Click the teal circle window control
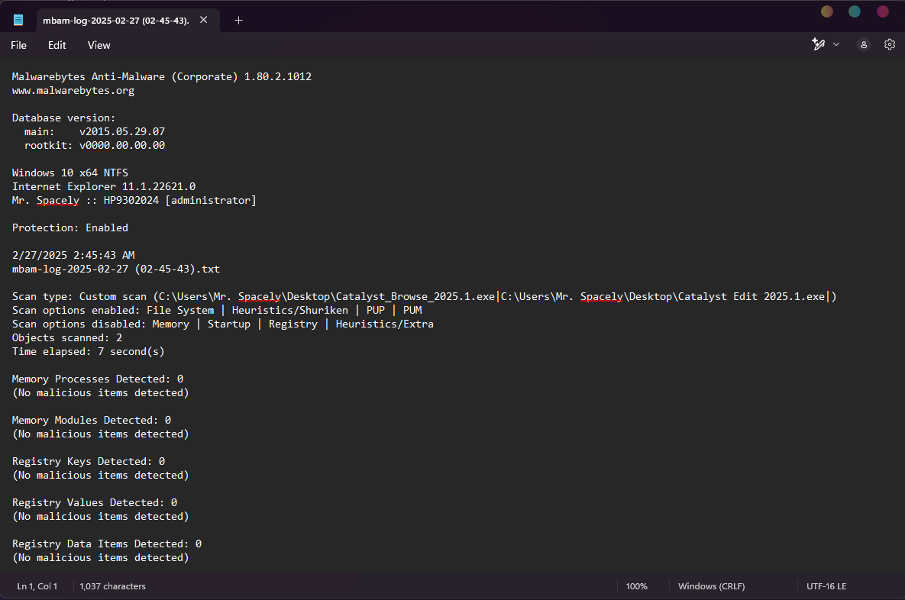The height and width of the screenshot is (600, 905). 855,11
